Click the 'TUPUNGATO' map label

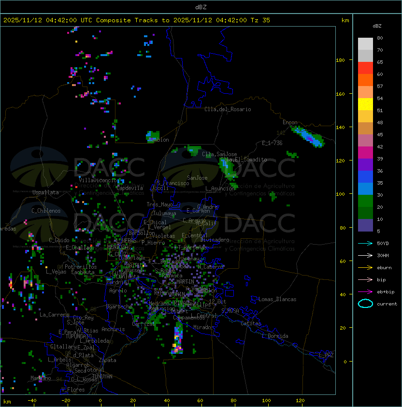(79, 336)
